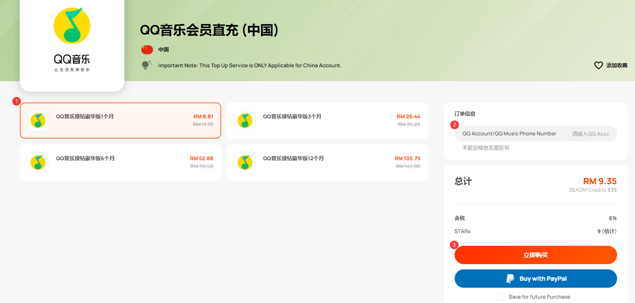Click the China flag icon

pyautogui.click(x=147, y=50)
